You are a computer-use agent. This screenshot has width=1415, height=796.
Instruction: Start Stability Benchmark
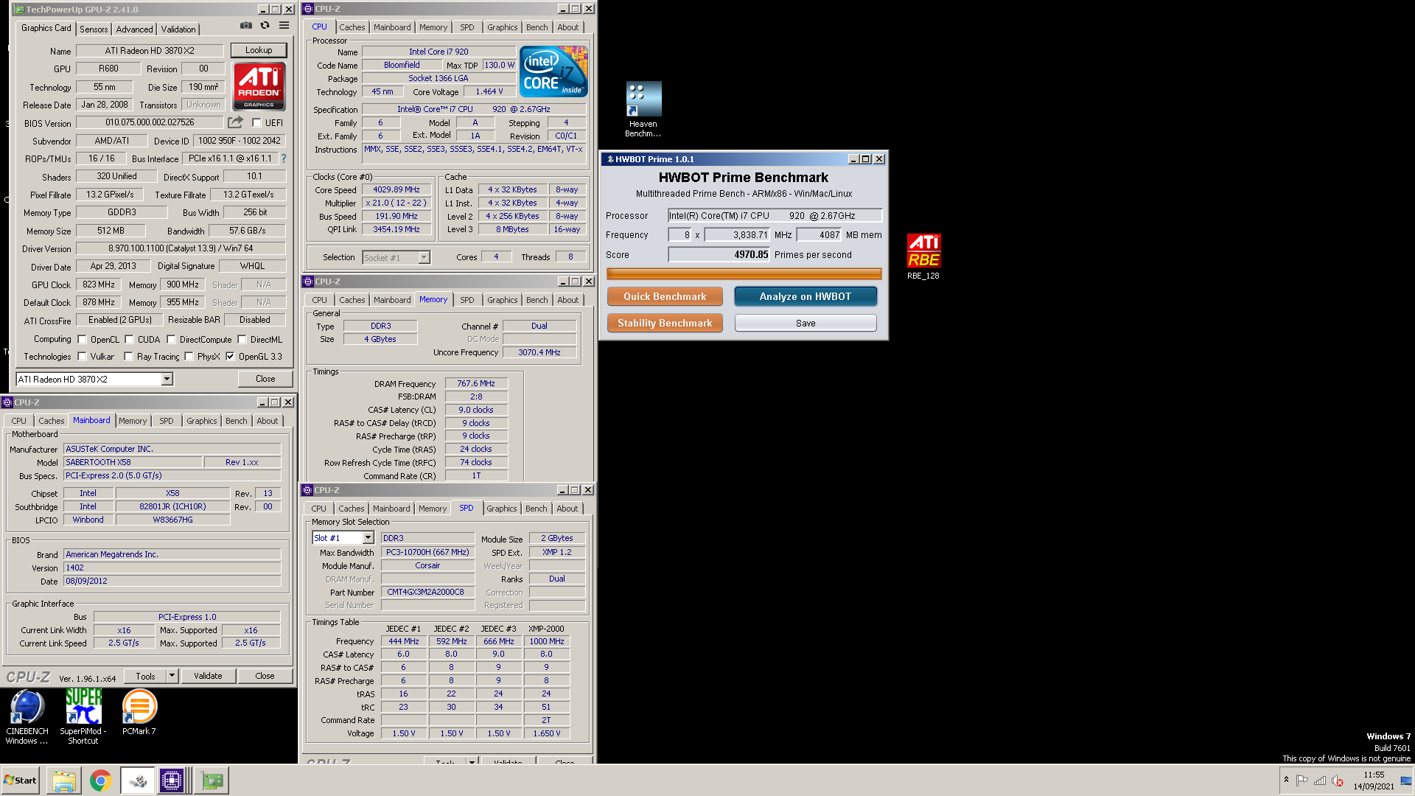pos(665,323)
